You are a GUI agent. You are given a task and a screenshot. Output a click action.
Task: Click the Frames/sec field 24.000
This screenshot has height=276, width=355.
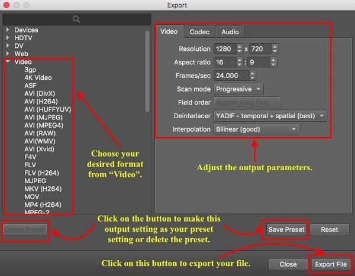click(231, 75)
